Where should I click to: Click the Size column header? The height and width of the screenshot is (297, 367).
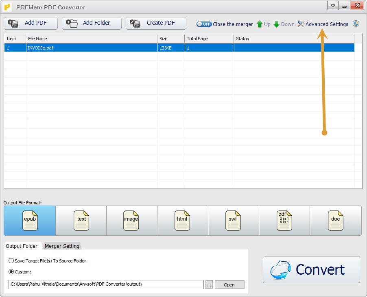coord(171,39)
